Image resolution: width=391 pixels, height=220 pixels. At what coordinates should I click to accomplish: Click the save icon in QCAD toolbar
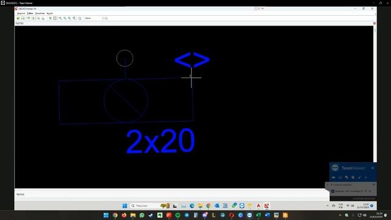[23, 18]
